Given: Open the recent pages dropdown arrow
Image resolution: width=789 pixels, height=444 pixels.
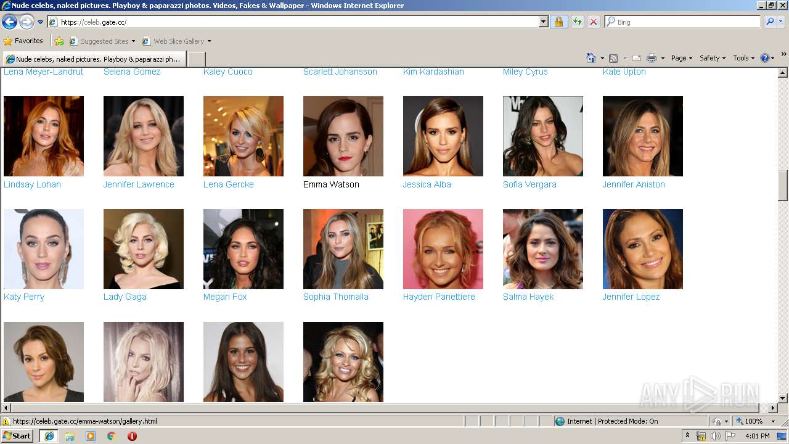Looking at the screenshot, I should 41,22.
